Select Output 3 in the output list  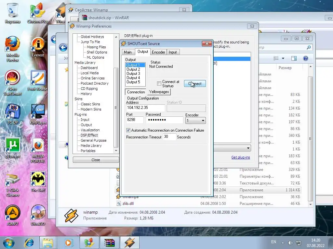[x=133, y=74]
